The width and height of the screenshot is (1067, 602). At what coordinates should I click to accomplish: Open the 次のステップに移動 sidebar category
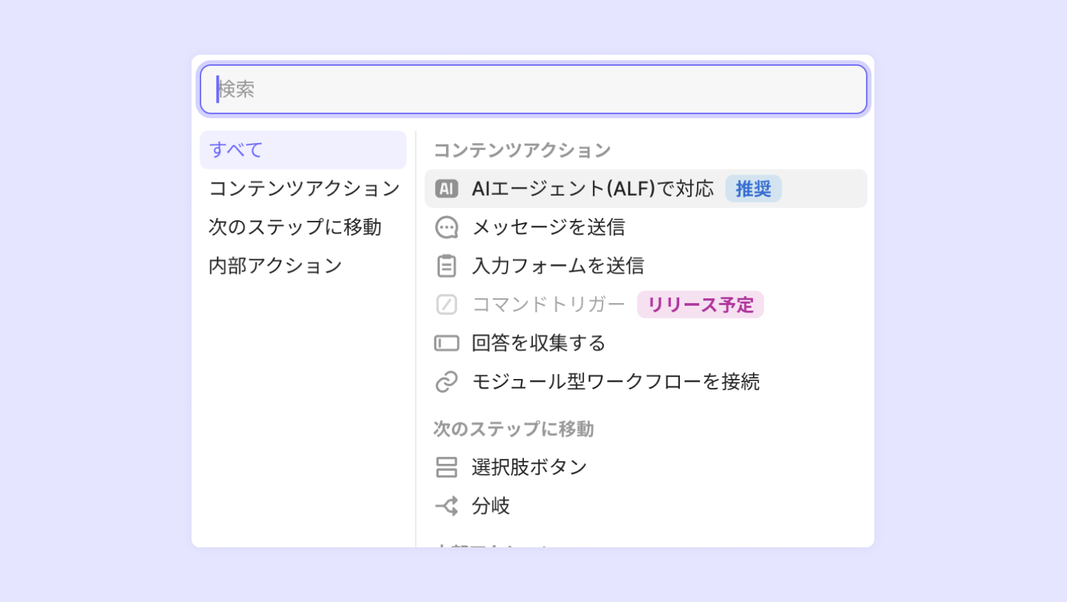(295, 227)
